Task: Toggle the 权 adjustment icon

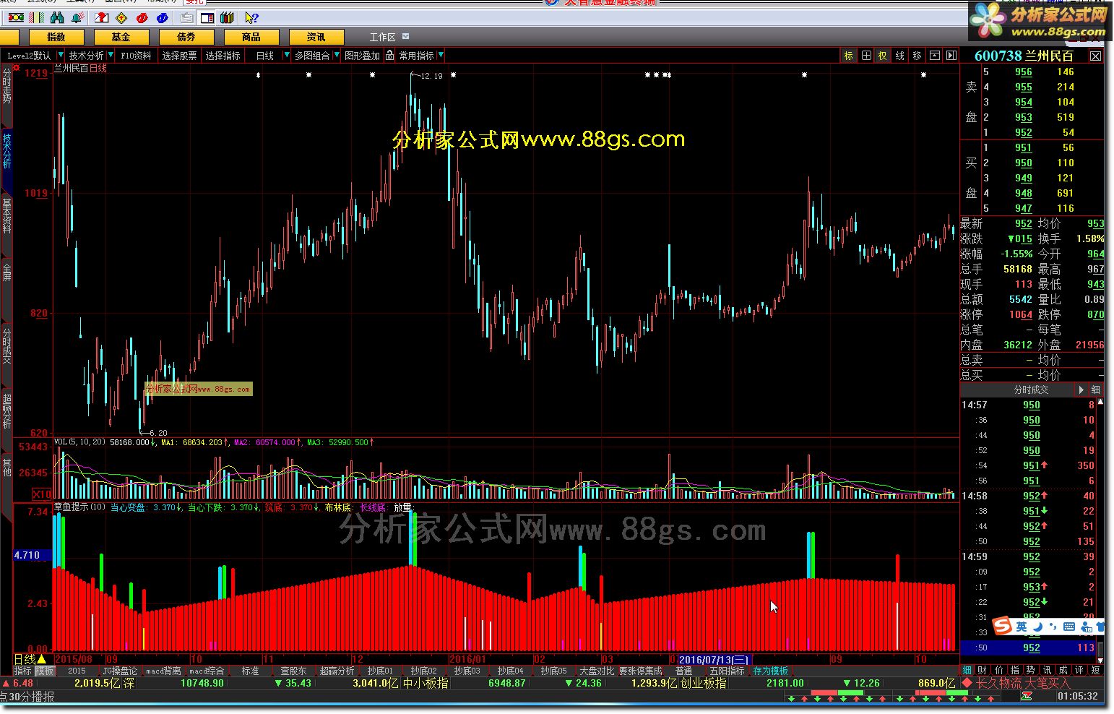Action: [883, 56]
